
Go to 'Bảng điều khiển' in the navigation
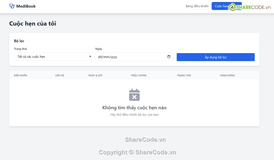coord(197,6)
